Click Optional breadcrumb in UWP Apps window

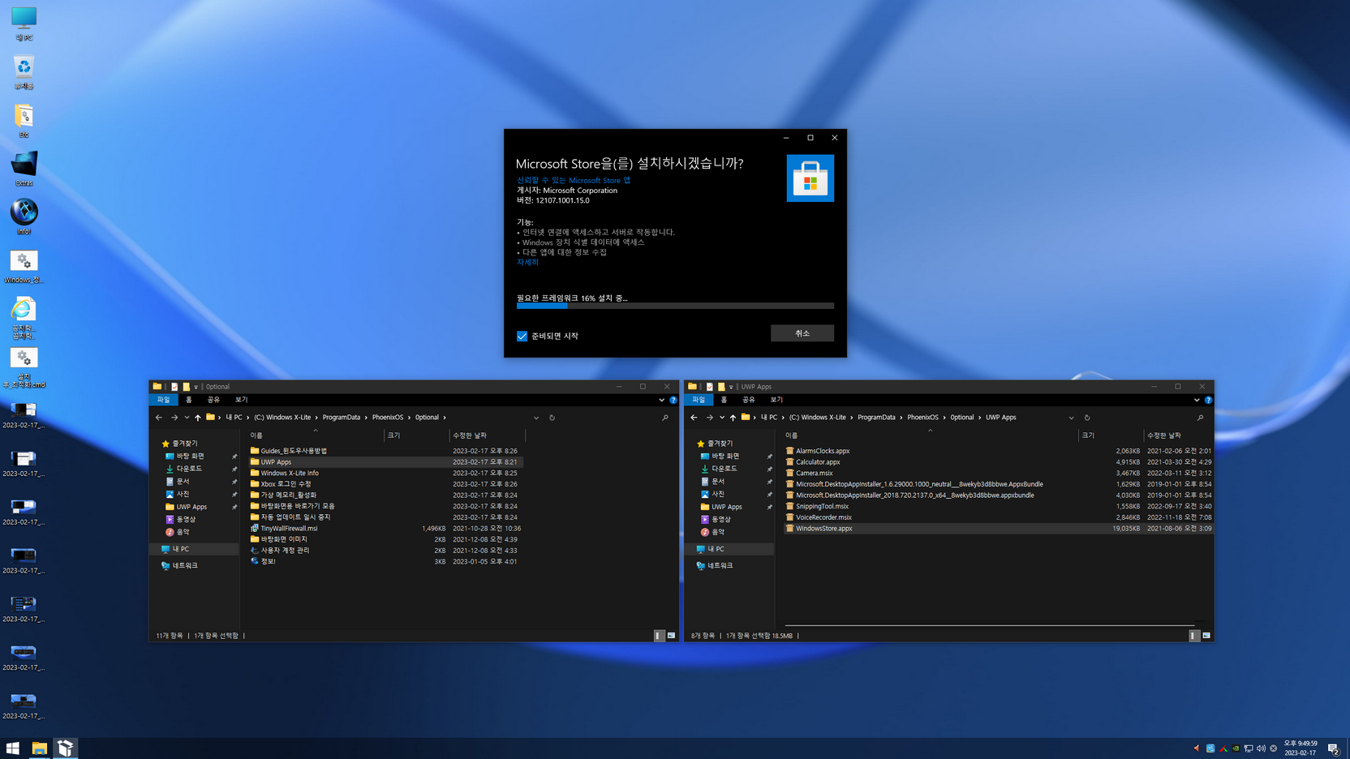(962, 418)
